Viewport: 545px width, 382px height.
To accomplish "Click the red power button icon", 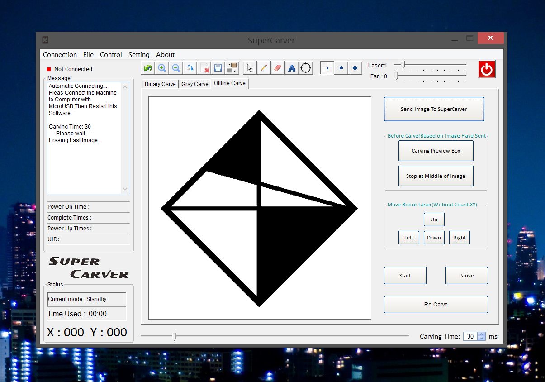I will point(487,69).
